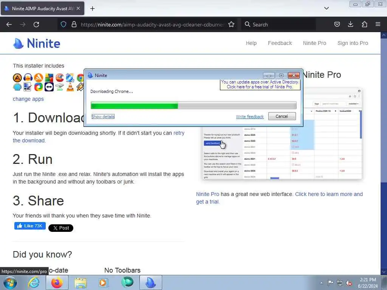This screenshot has width=387, height=290.
Task: Click the Ninite logo on webpage
Action: click(x=37, y=43)
